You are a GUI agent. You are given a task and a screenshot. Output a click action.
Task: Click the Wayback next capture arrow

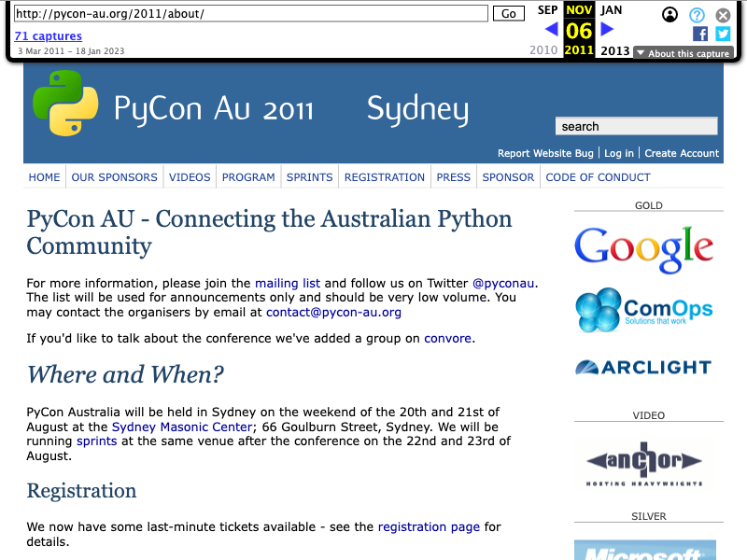click(607, 30)
